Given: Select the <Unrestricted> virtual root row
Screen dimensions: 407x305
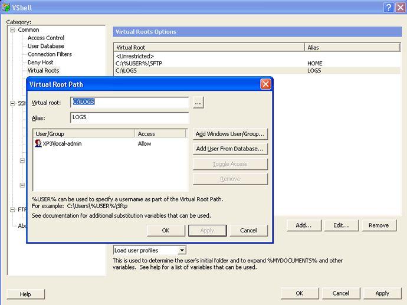Looking at the screenshot, I should 257,56.
